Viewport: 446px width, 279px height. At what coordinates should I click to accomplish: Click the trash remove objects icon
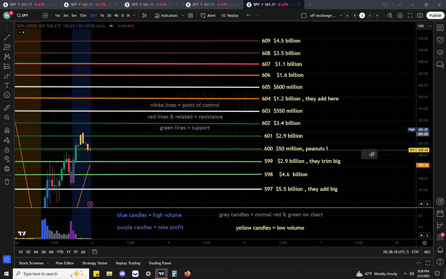click(7, 182)
